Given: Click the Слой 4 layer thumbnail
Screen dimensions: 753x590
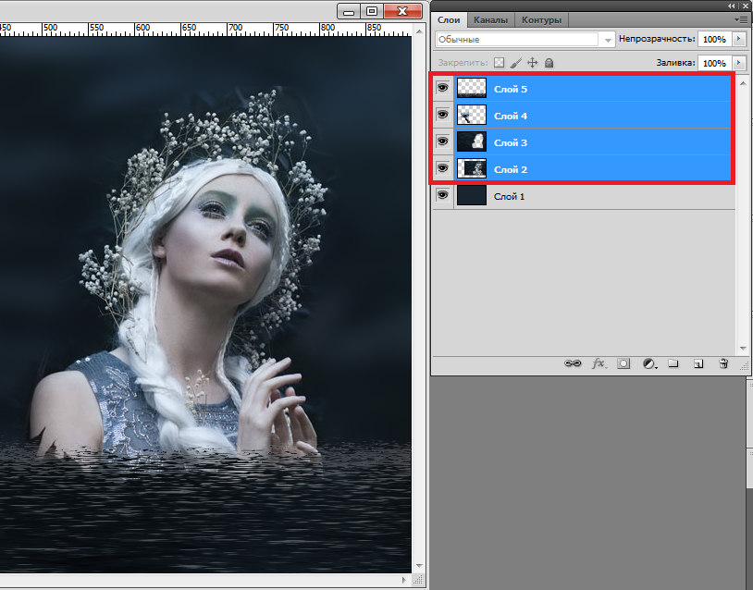Looking at the screenshot, I should pos(472,116).
